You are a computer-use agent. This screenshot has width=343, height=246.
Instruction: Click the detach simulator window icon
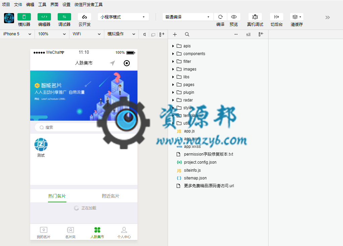(153, 34)
